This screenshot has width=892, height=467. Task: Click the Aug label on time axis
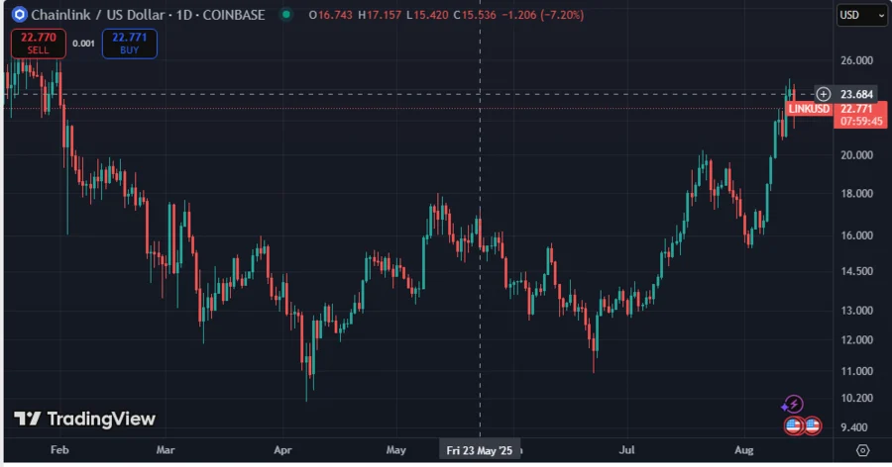click(x=743, y=450)
